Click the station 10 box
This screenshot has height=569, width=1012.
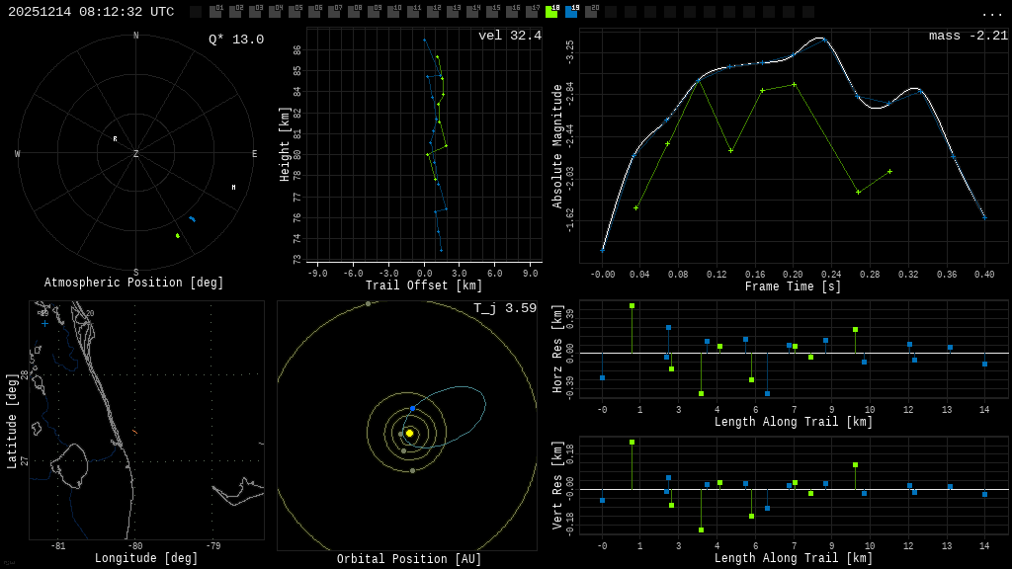393,12
